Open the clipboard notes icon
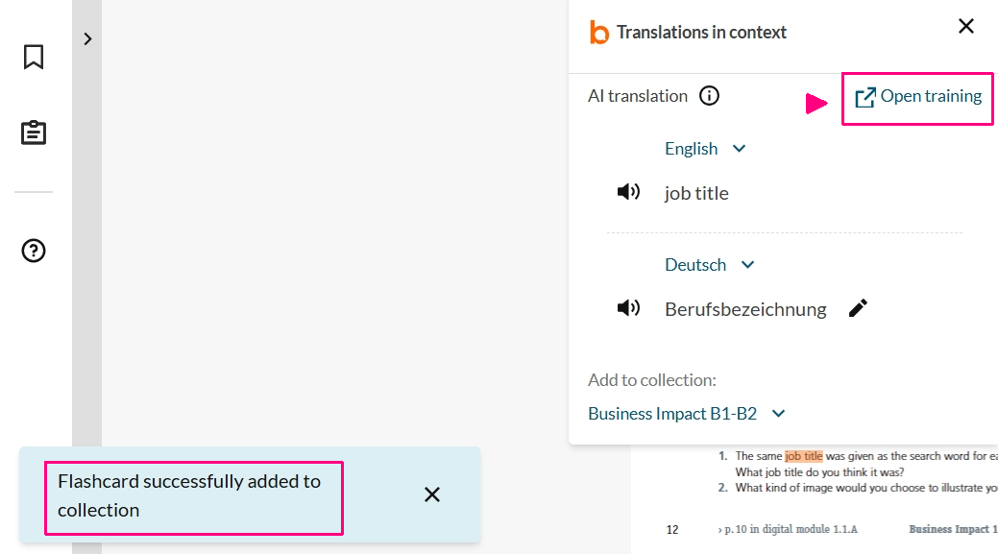This screenshot has width=998, height=554. coord(34,132)
